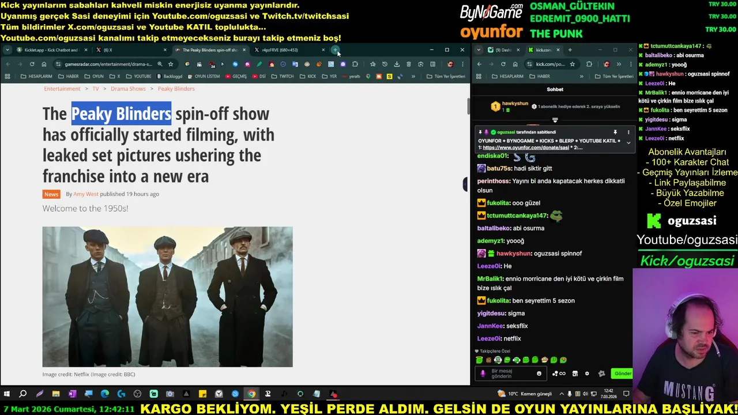Open the pinned message three-dot options
The width and height of the screenshot is (738, 415).
pyautogui.click(x=628, y=132)
